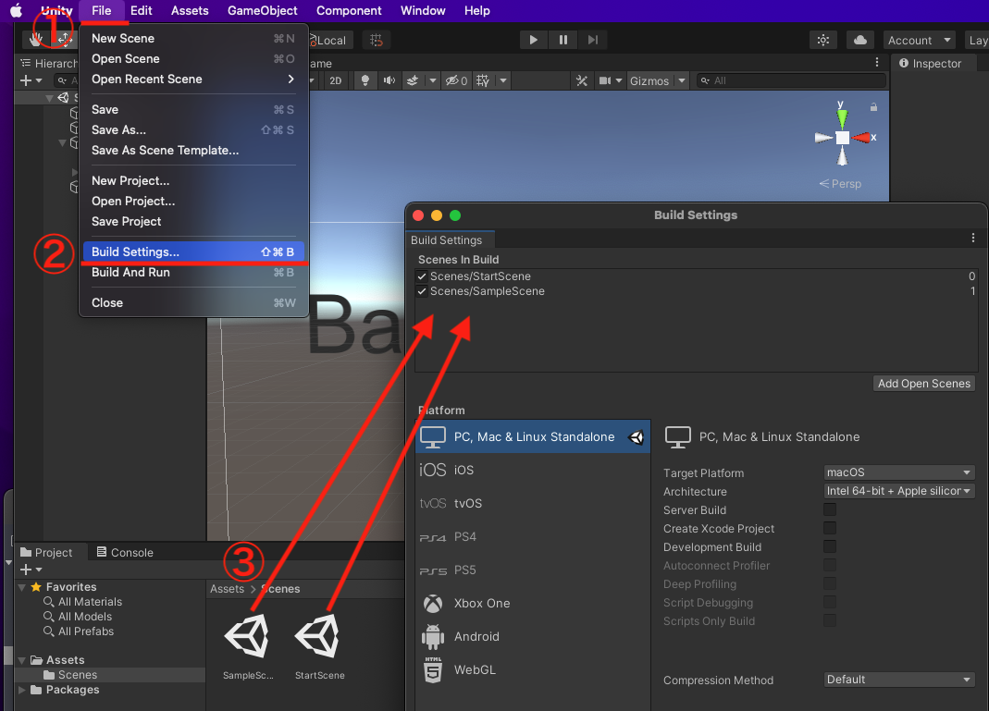Toggle scene lighting bulb icon
The image size is (989, 711).
click(365, 80)
